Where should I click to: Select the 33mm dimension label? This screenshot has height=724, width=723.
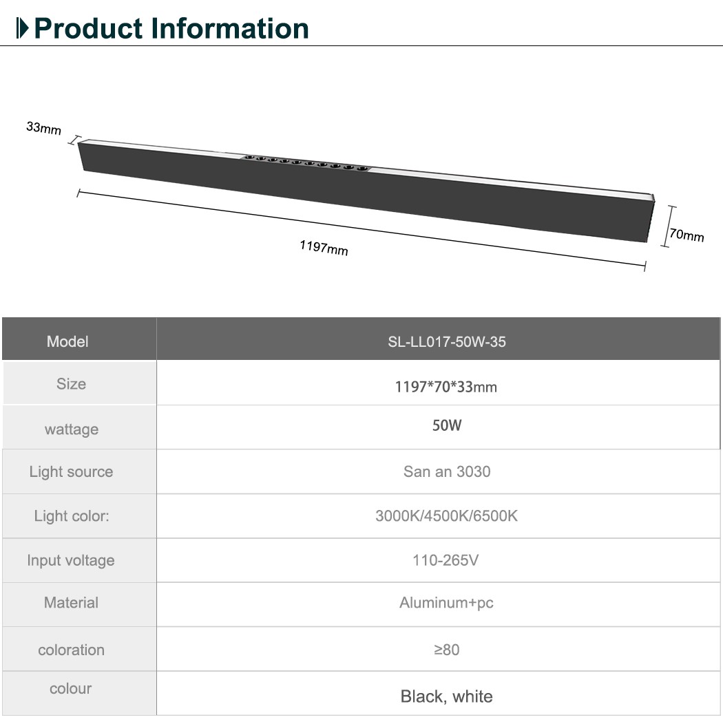coord(43,128)
